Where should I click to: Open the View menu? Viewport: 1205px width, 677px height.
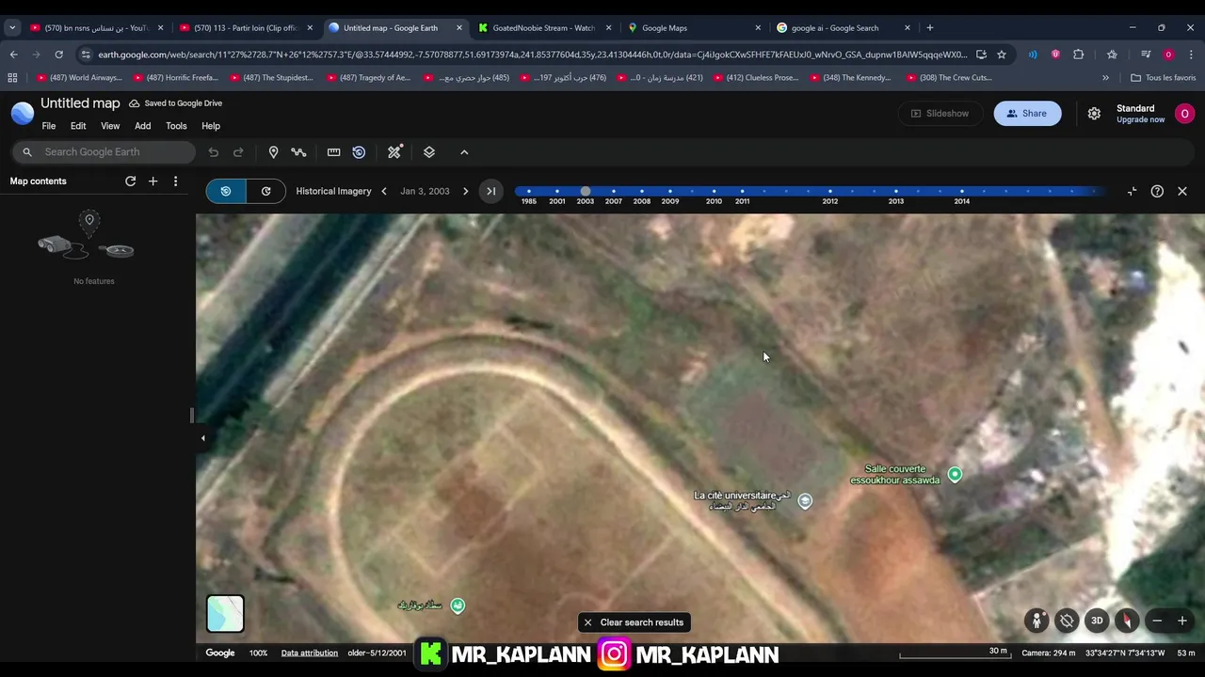(x=110, y=126)
